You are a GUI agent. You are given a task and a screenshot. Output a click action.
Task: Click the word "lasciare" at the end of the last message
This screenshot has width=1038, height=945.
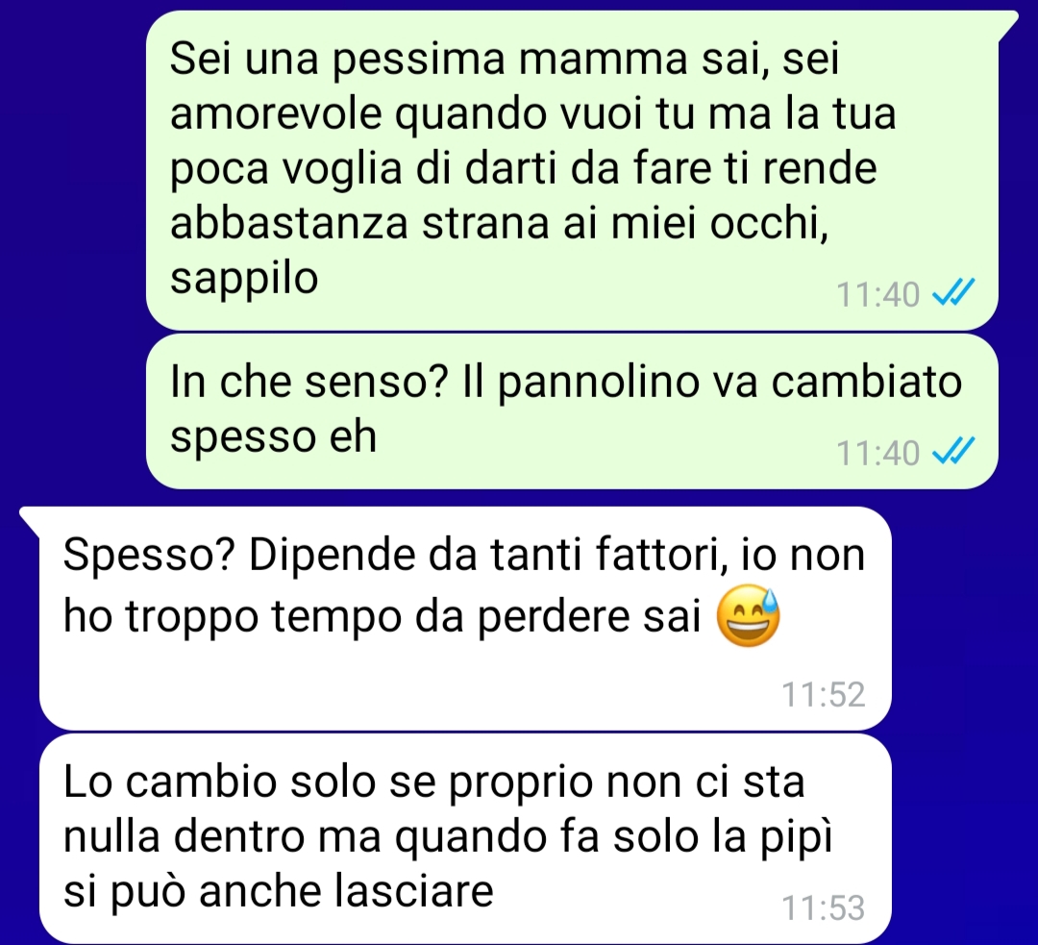pyautogui.click(x=413, y=890)
